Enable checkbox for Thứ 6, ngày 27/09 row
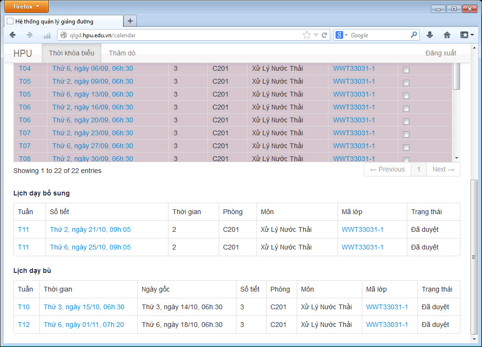This screenshot has width=482, height=347. pyautogui.click(x=406, y=147)
